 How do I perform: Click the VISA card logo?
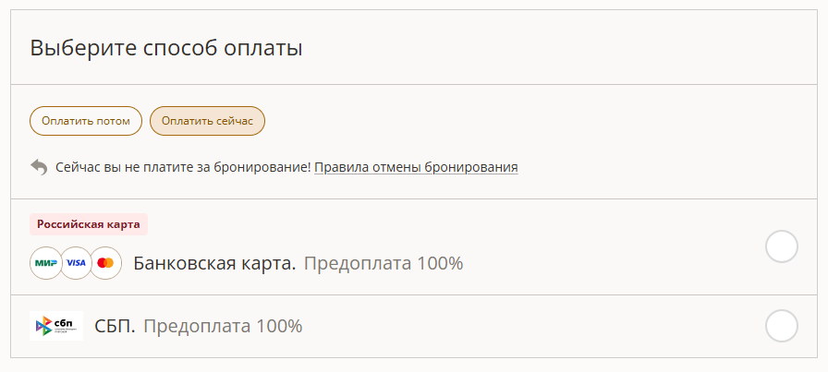(x=76, y=263)
